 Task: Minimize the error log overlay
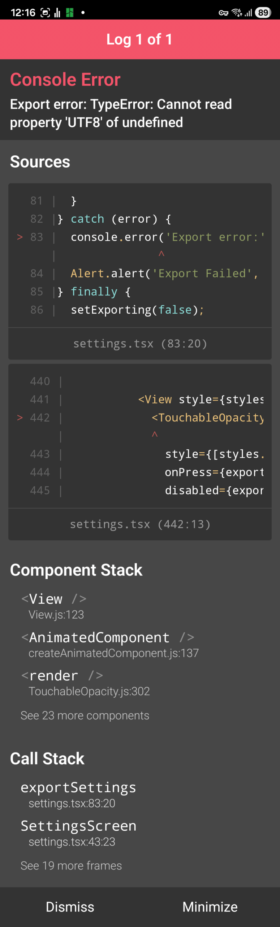[210, 907]
